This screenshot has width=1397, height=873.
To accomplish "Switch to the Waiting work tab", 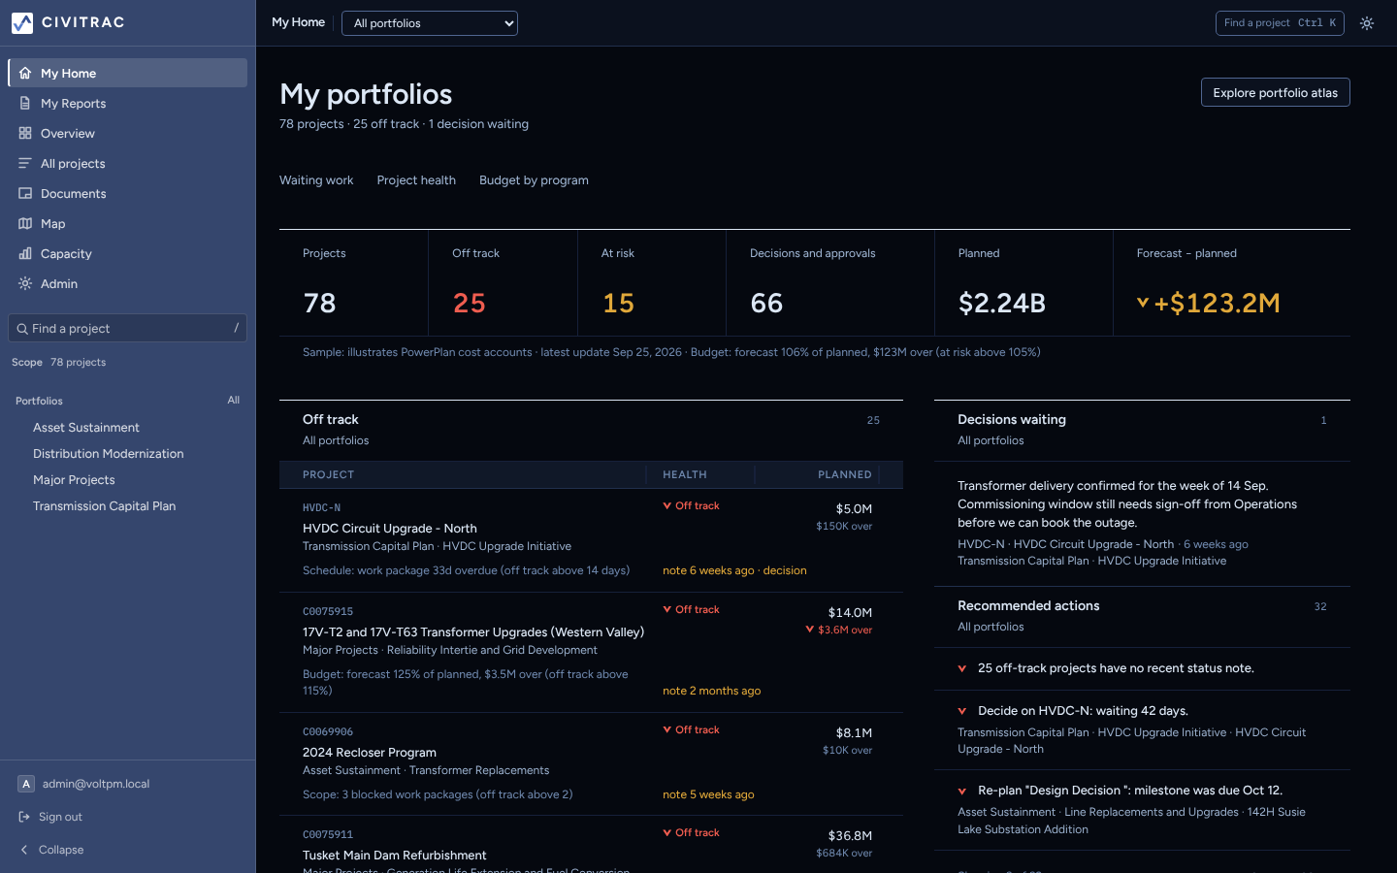I will coord(316,180).
